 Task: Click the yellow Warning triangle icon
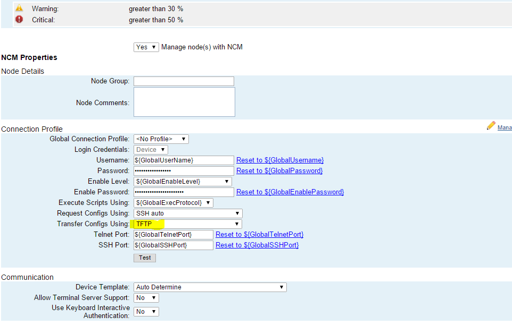pyautogui.click(x=19, y=7)
